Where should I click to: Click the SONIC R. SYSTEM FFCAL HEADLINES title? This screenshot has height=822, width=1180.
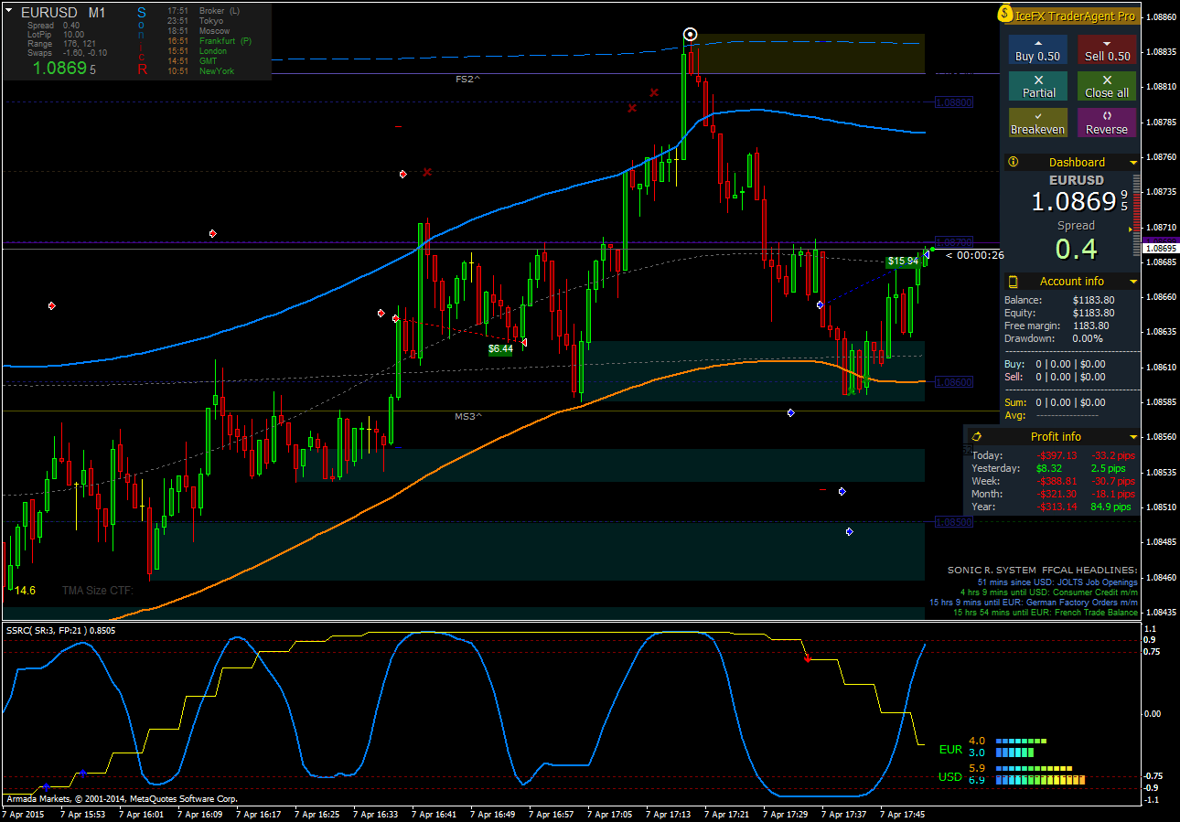coord(1043,570)
